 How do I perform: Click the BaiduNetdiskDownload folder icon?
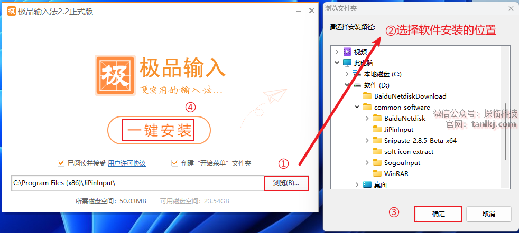(x=367, y=96)
